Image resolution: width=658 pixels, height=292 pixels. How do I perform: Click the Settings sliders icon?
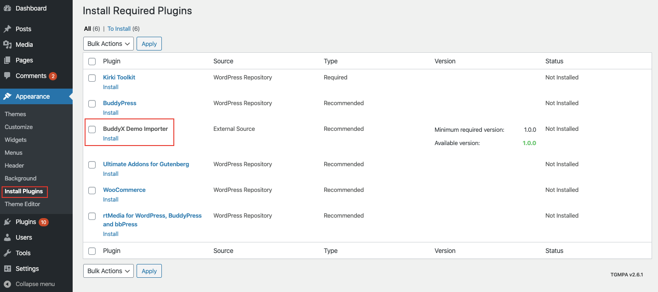7,269
